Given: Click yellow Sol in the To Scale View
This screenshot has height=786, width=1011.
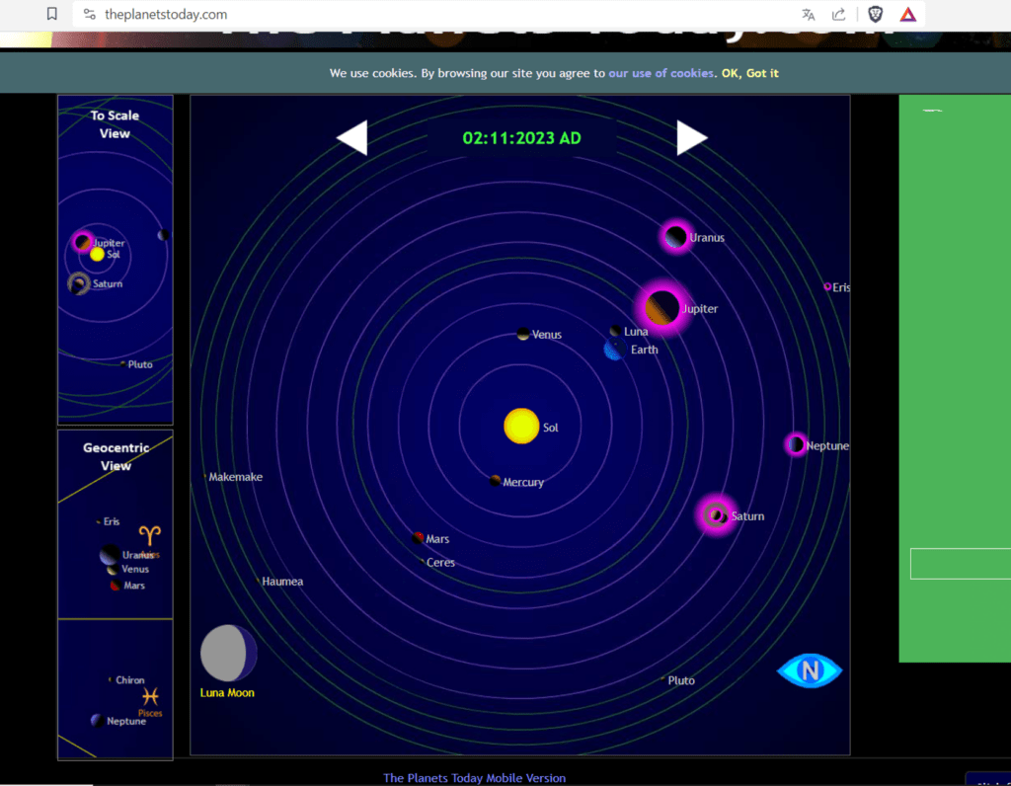Looking at the screenshot, I should tap(97, 255).
